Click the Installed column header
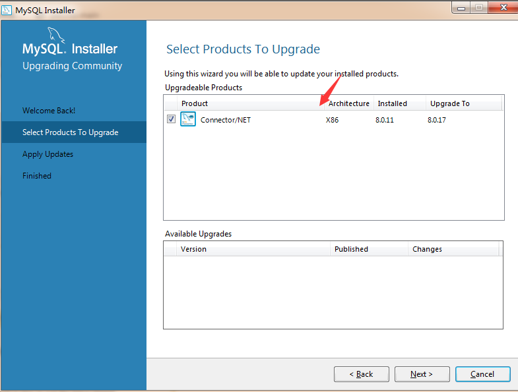The width and height of the screenshot is (518, 392). click(x=393, y=103)
